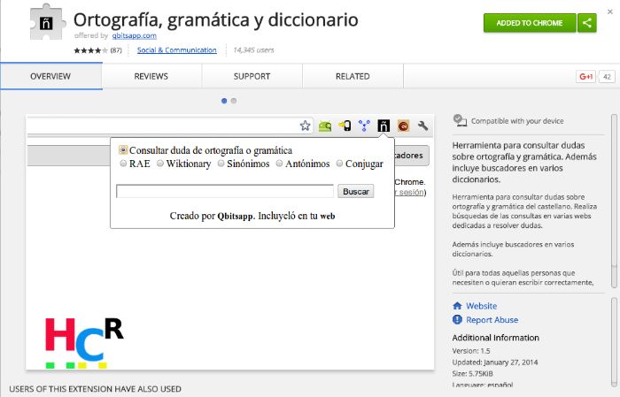Click the Compatible with your device text
Image resolution: width=620 pixels, height=397 pixels.
click(517, 121)
